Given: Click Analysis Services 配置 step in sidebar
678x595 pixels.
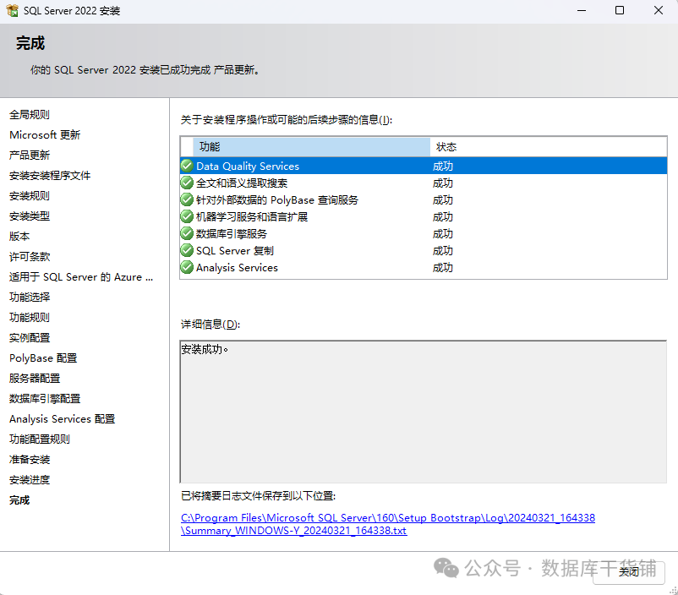Looking at the screenshot, I should click(63, 419).
